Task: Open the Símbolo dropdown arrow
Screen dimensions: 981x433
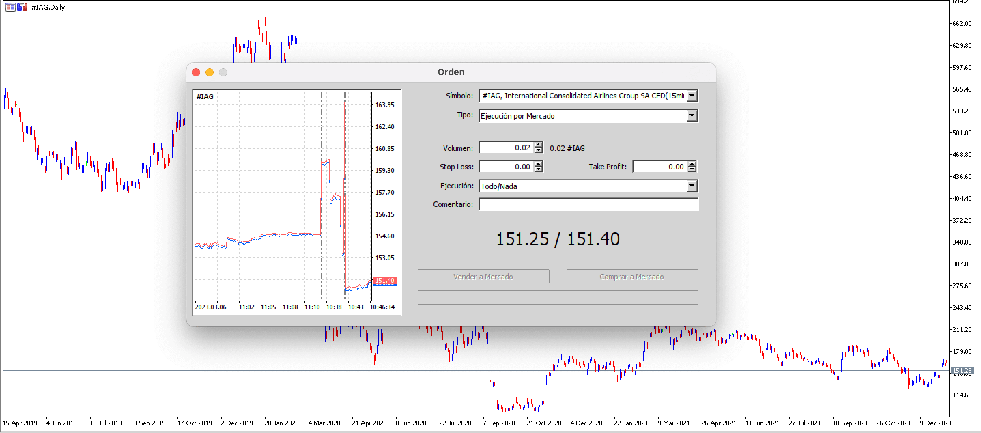Action: tap(692, 96)
